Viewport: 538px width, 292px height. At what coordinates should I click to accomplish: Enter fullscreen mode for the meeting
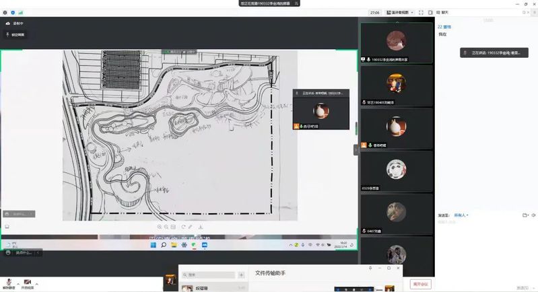(x=421, y=12)
